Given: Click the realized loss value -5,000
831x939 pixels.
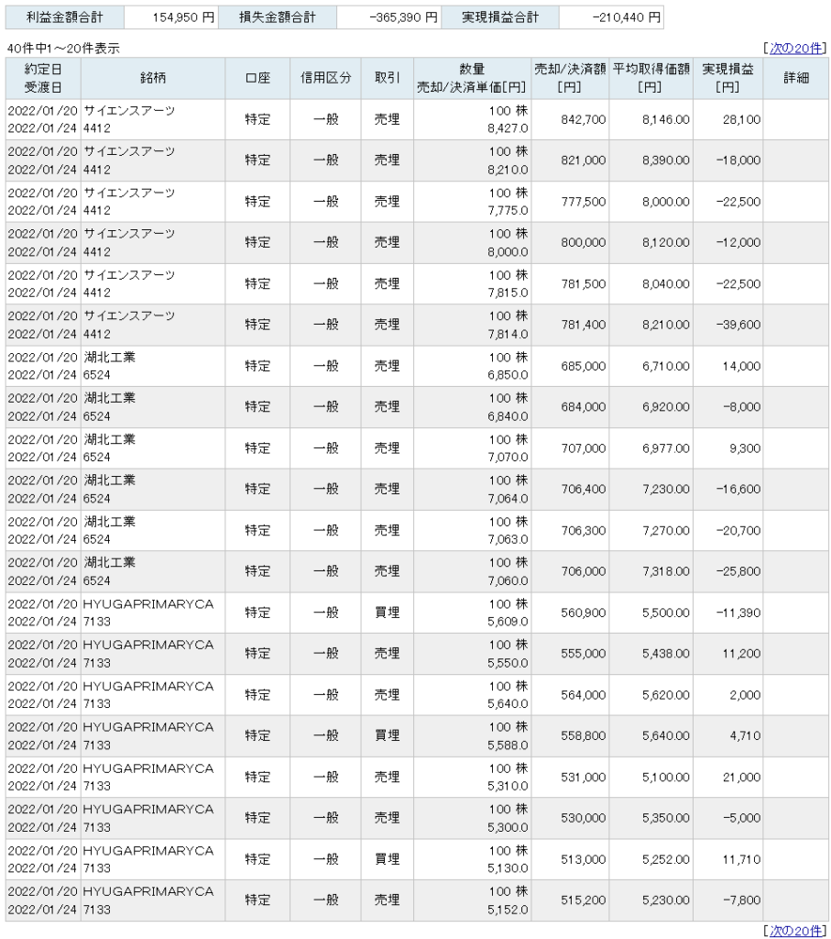Looking at the screenshot, I should point(742,818).
